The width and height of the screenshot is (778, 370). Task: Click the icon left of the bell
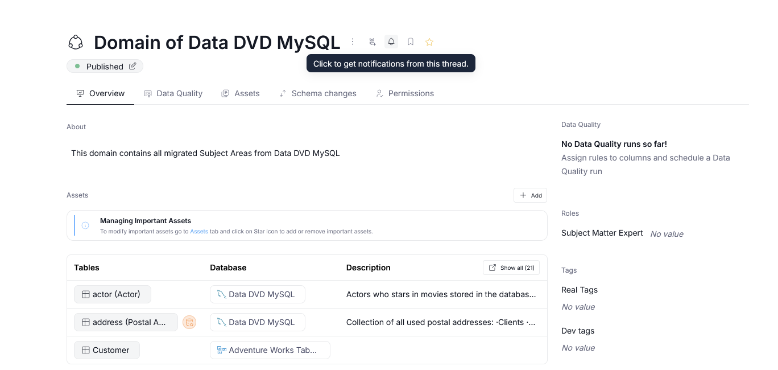(x=372, y=42)
